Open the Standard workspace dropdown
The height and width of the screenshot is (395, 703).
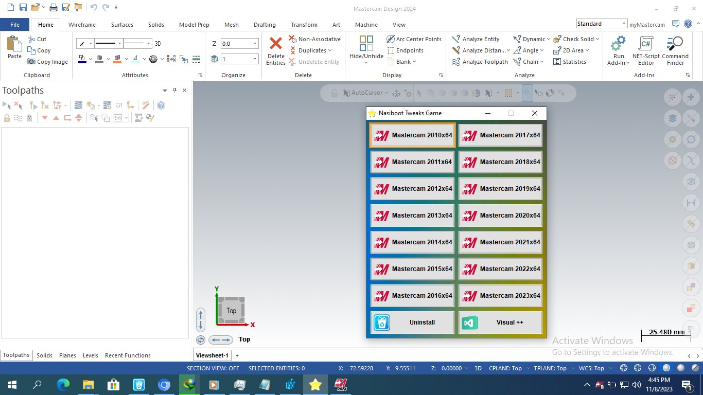[624, 24]
